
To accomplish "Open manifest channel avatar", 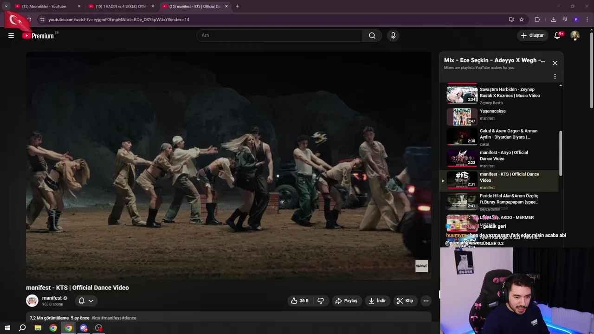I will (x=32, y=301).
